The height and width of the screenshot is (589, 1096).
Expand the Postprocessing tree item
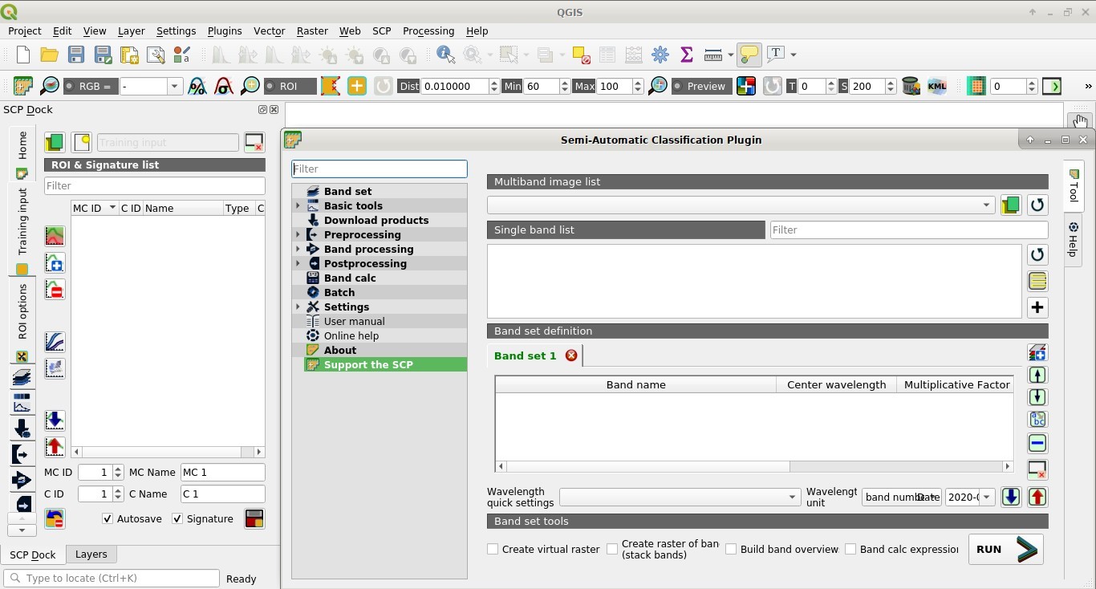pyautogui.click(x=298, y=264)
